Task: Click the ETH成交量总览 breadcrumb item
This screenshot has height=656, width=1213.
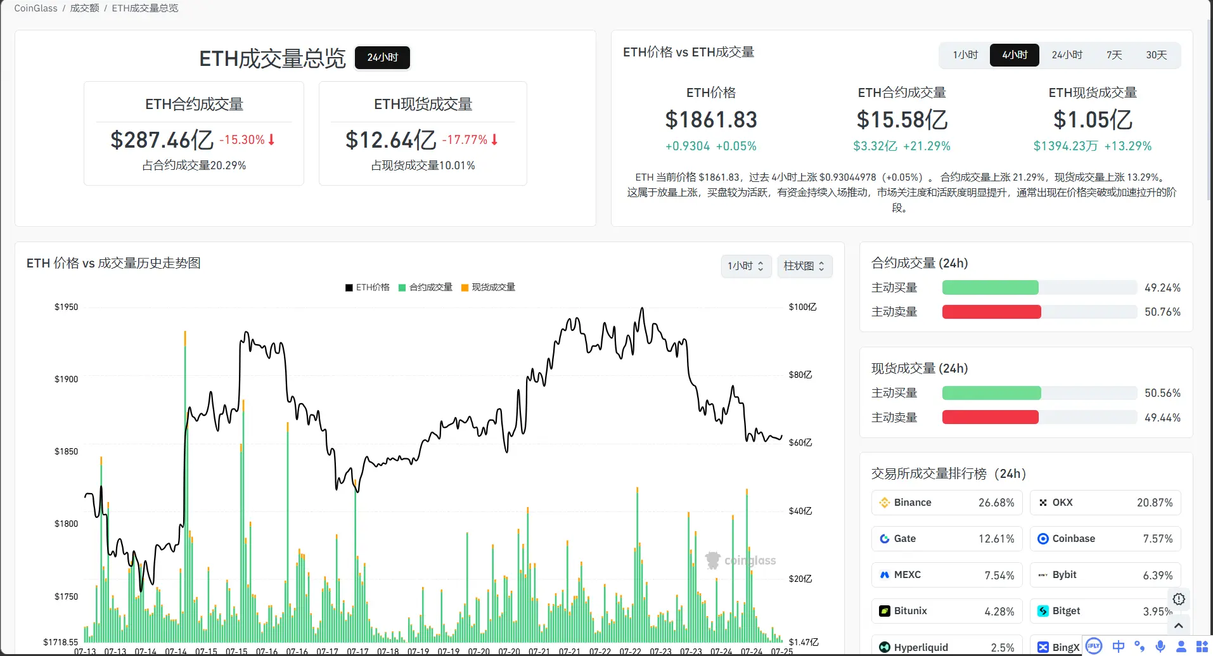Action: (145, 8)
